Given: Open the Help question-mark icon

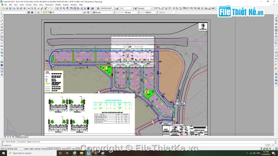Looking at the screenshot, I should (93, 8).
